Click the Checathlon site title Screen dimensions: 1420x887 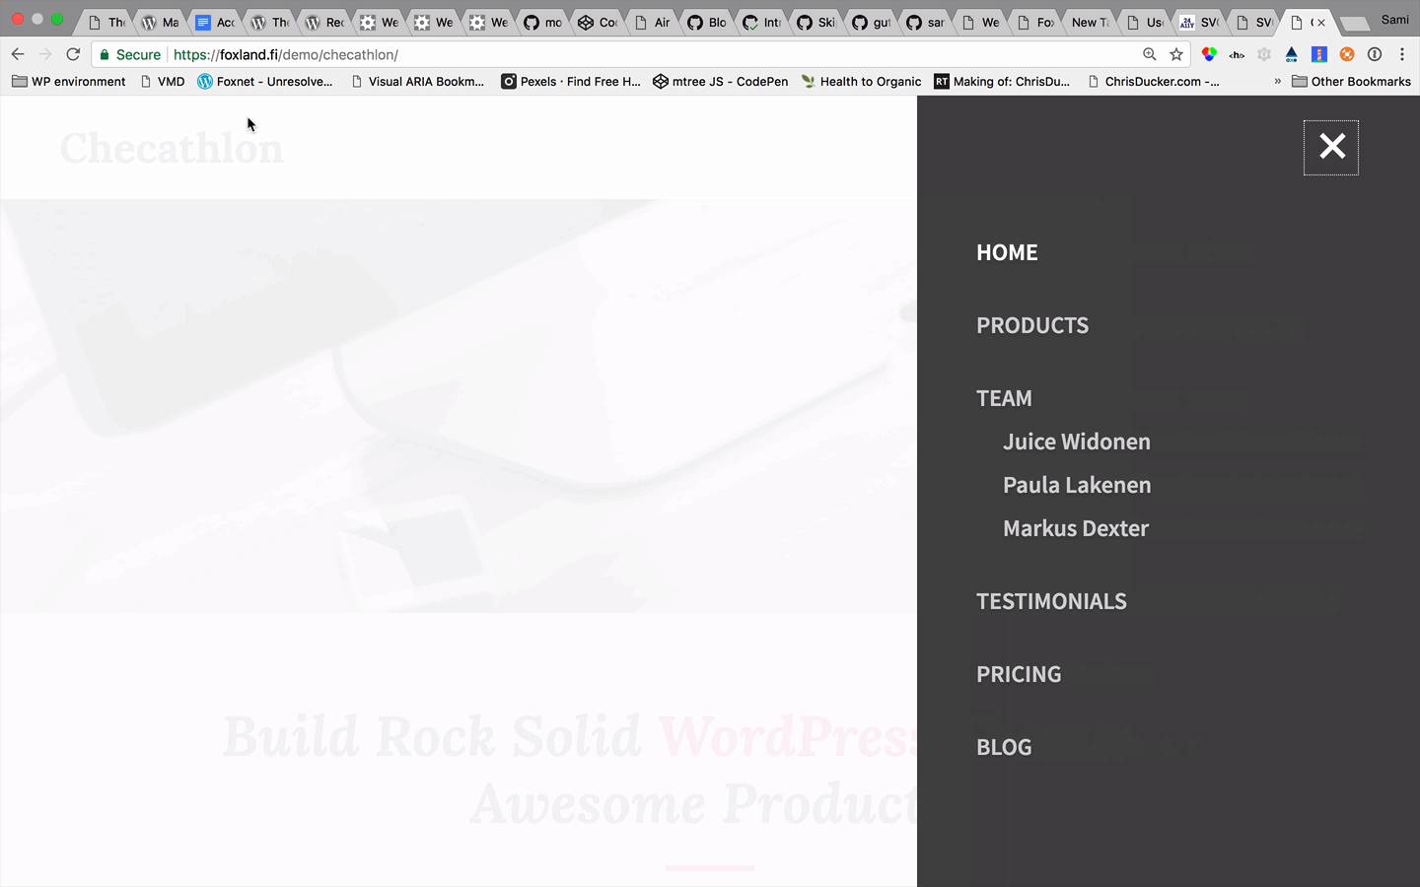tap(172, 148)
